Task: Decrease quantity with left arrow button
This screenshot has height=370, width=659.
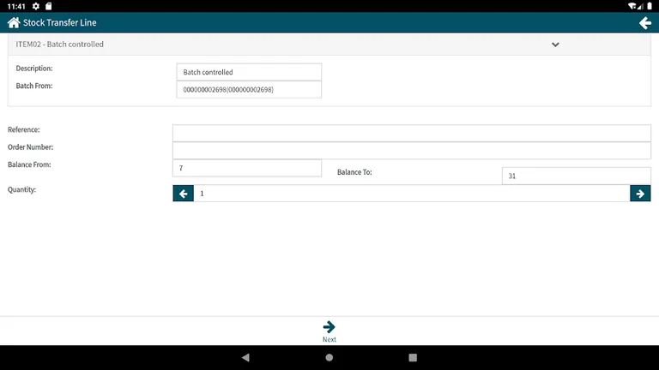Action: pyautogui.click(x=184, y=194)
